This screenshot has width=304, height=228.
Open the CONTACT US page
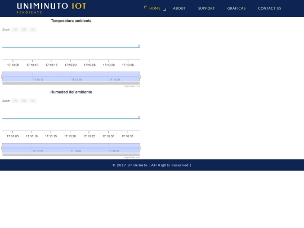(x=270, y=8)
